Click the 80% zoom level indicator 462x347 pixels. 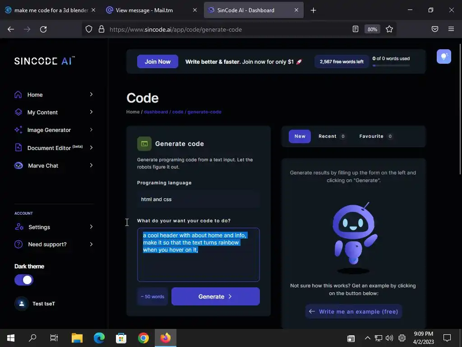tap(372, 29)
